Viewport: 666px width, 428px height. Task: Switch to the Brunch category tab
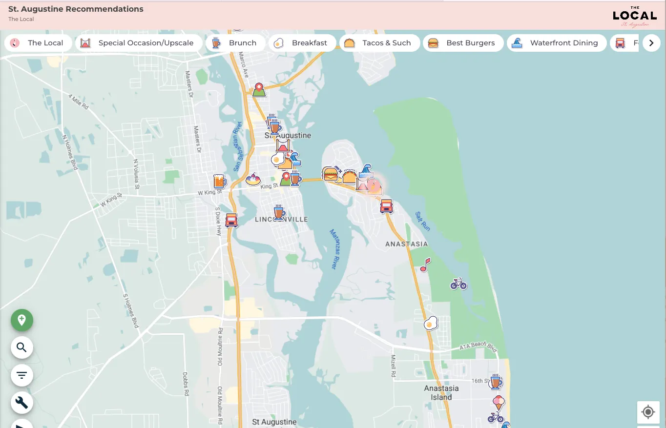(x=236, y=43)
